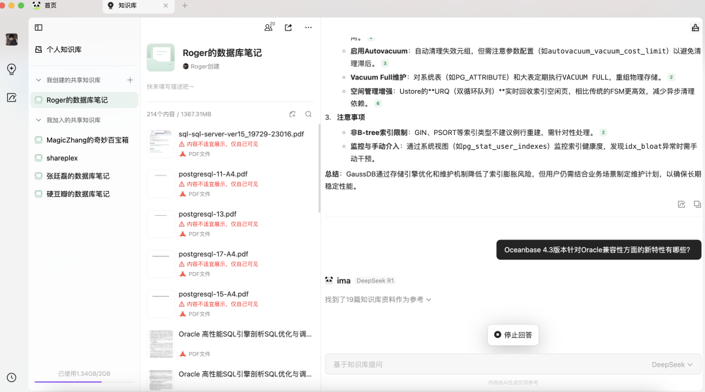
Task: Close the 知识库 tab
Action: click(x=166, y=5)
